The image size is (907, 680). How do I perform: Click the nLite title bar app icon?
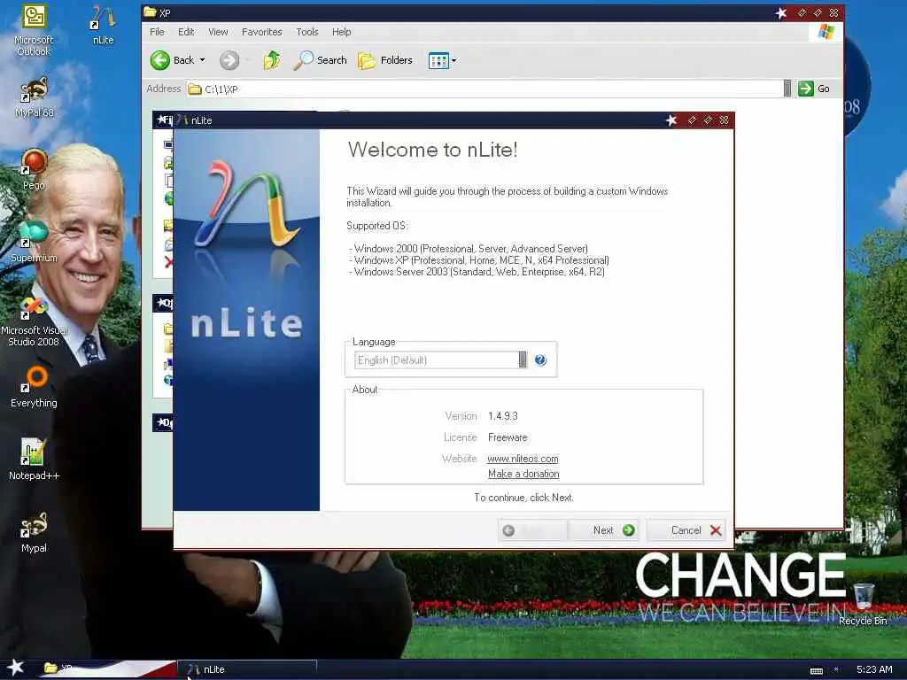[x=182, y=120]
